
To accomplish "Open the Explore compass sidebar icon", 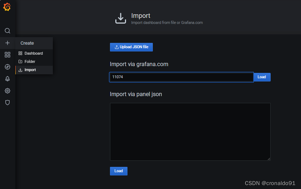I will tap(7, 67).
